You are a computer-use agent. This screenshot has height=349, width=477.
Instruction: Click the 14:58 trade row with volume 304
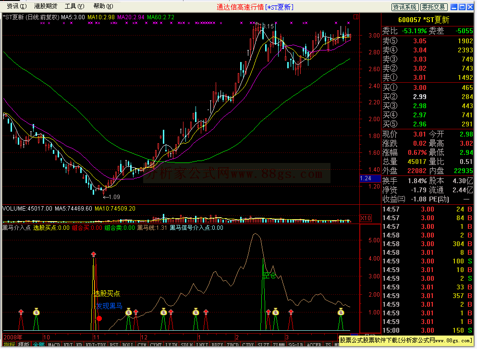(428, 244)
